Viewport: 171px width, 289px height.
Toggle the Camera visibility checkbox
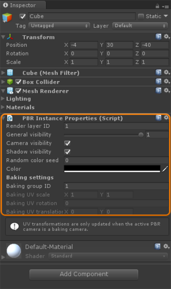pyautogui.click(x=67, y=143)
